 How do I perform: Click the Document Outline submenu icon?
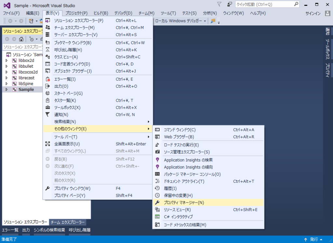pos(157,181)
